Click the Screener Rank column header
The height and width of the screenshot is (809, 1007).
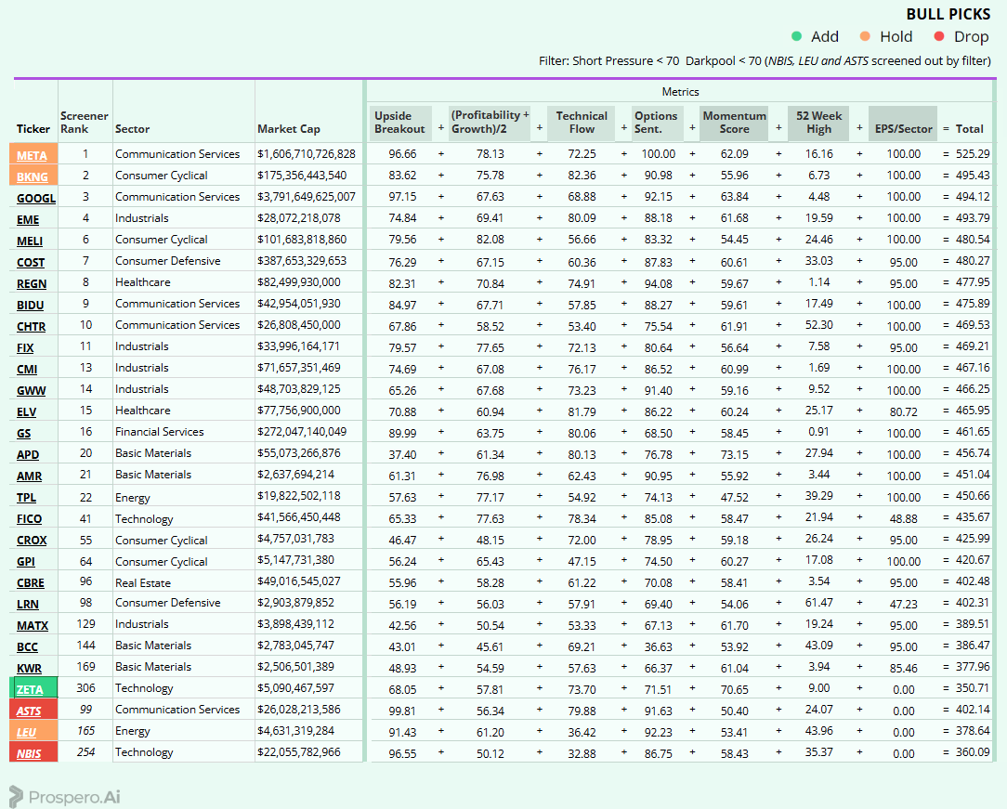pyautogui.click(x=85, y=122)
